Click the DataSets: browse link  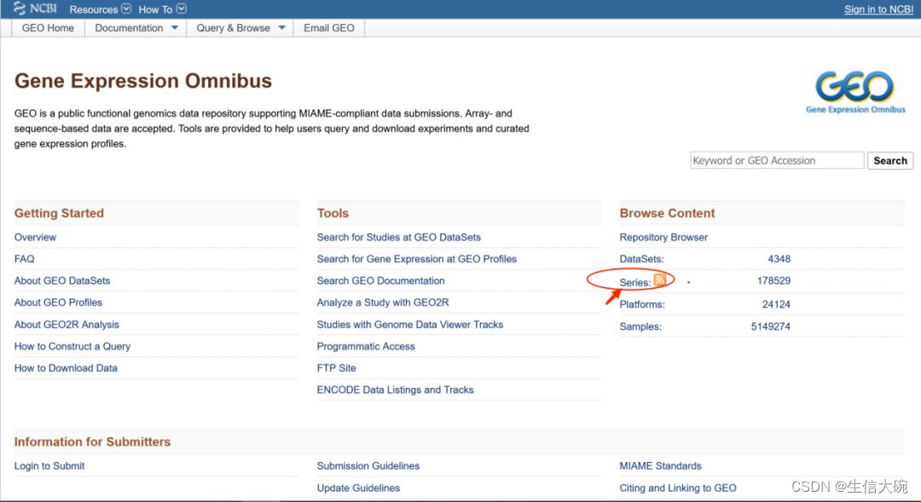(641, 259)
